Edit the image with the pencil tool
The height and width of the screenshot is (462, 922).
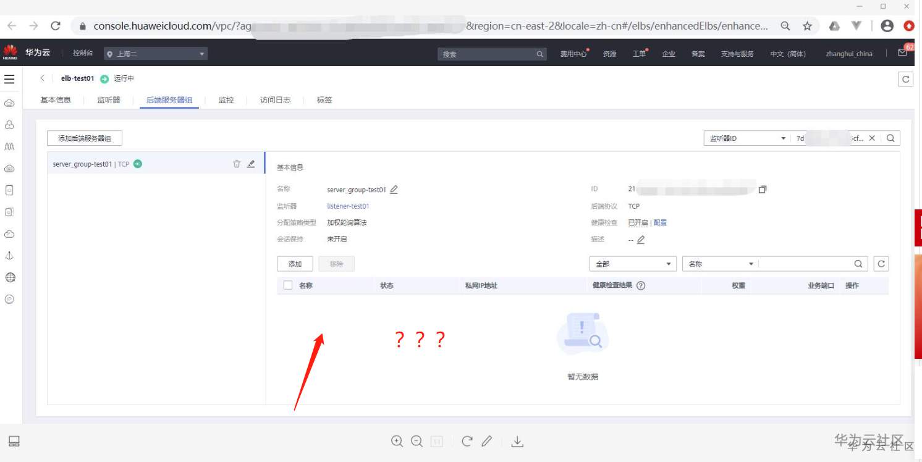point(487,441)
